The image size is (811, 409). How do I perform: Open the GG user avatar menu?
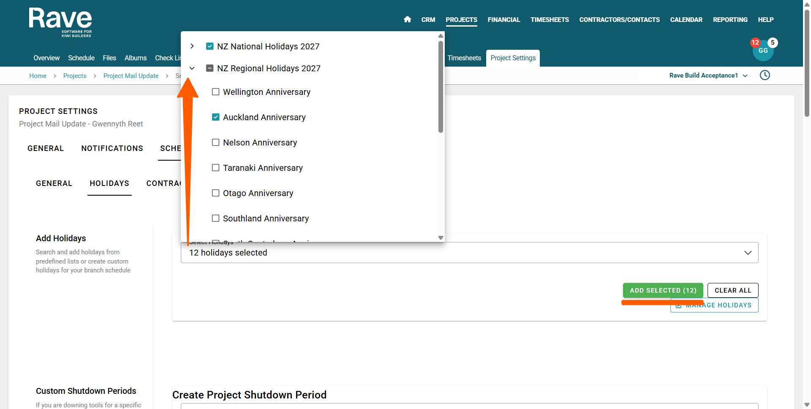763,51
